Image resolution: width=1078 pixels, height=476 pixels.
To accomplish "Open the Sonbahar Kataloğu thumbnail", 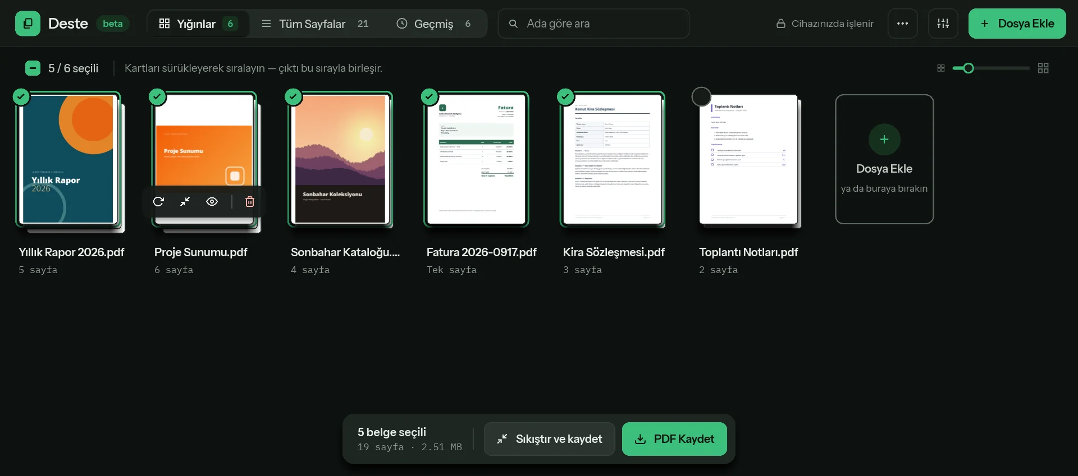I will (340, 160).
